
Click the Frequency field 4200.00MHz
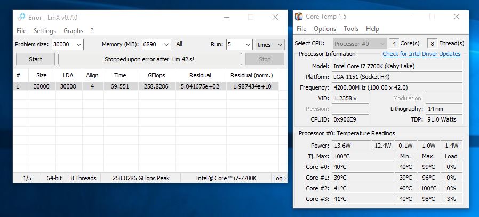[x=397, y=87]
